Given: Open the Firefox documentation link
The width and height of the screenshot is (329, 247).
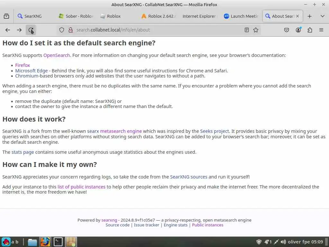Looking at the screenshot, I should (x=22, y=65).
